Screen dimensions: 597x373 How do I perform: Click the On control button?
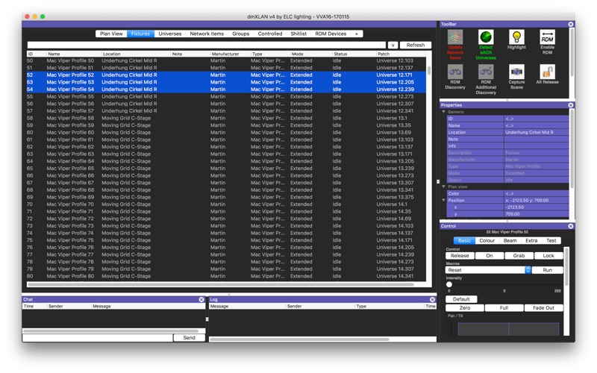[490, 256]
